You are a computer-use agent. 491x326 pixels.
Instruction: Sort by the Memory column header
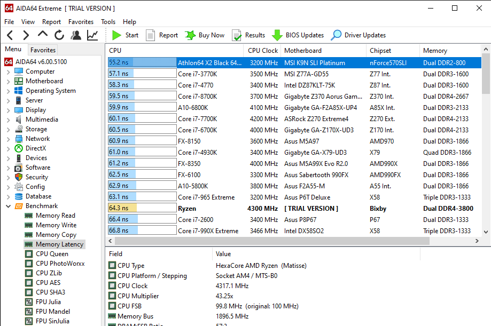point(450,51)
